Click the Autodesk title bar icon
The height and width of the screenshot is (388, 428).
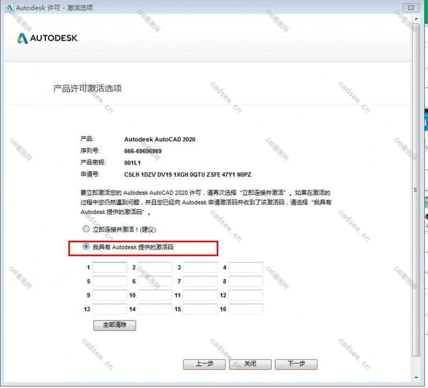pos(9,7)
